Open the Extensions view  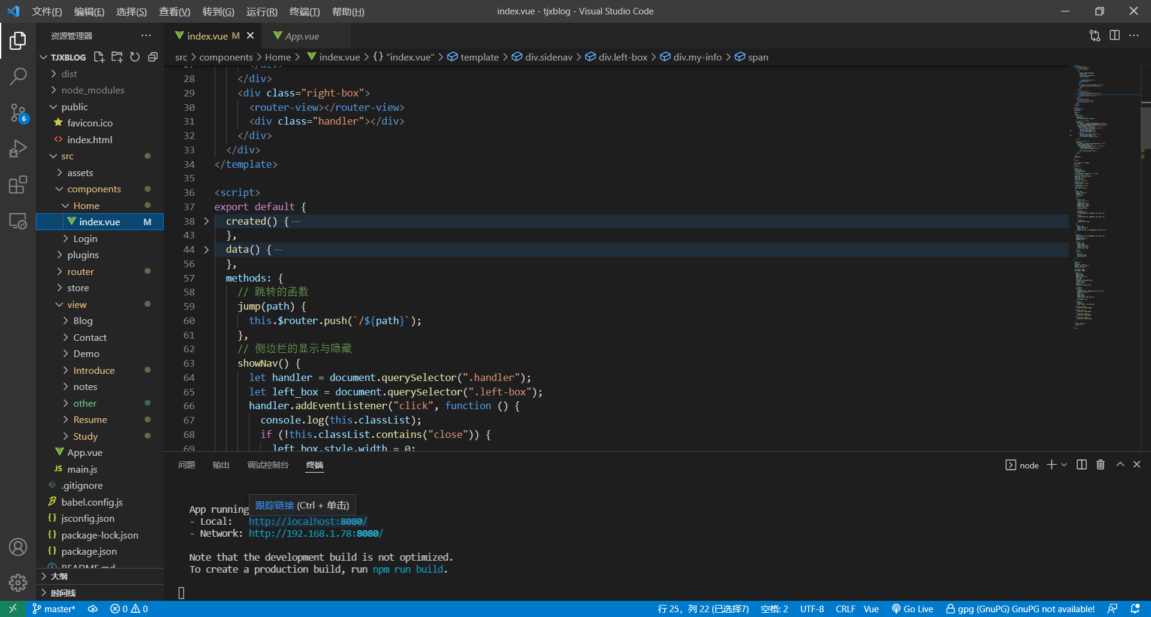coord(18,185)
